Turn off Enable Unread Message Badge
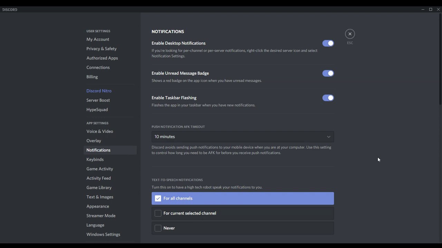This screenshot has height=248, width=442. tap(328, 73)
